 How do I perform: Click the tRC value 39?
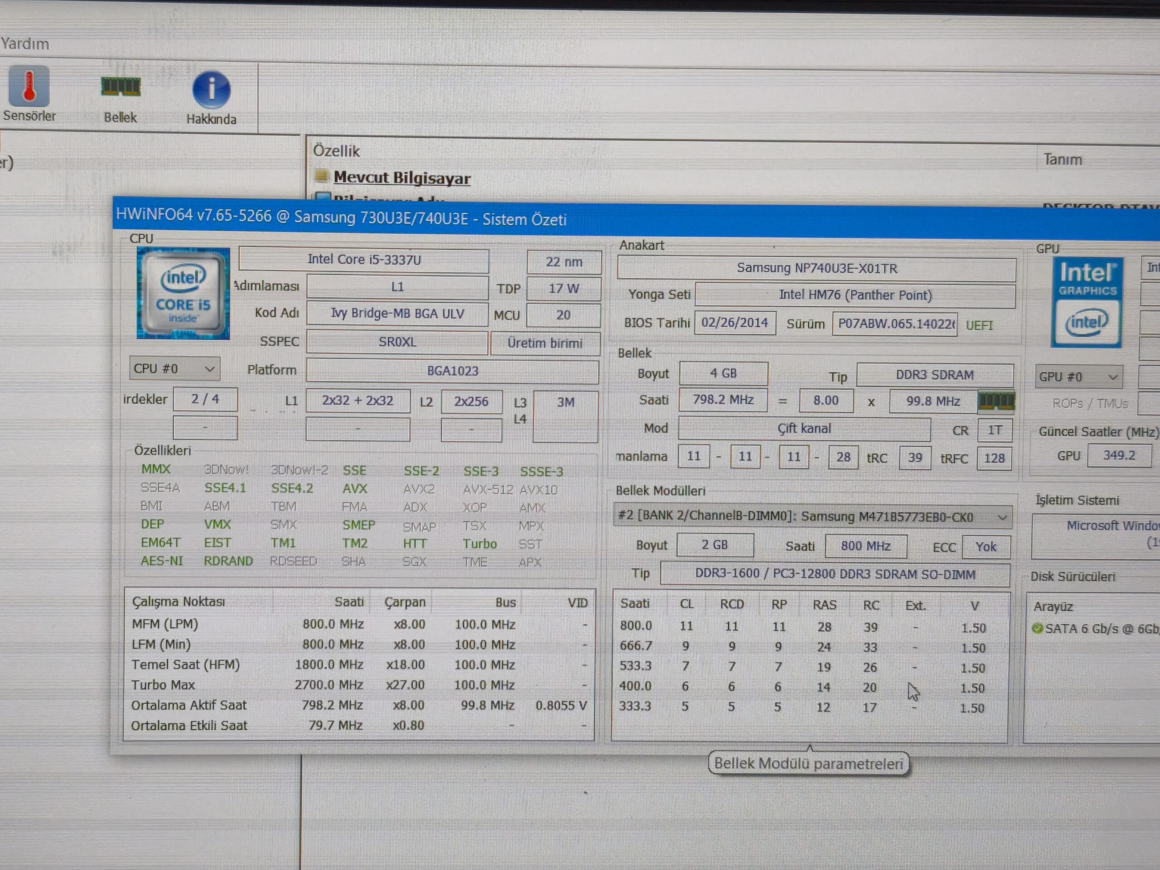coord(915,458)
